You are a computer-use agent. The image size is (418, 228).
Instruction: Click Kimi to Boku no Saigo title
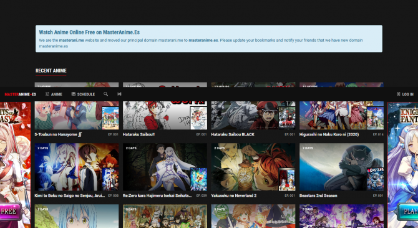pos(70,196)
